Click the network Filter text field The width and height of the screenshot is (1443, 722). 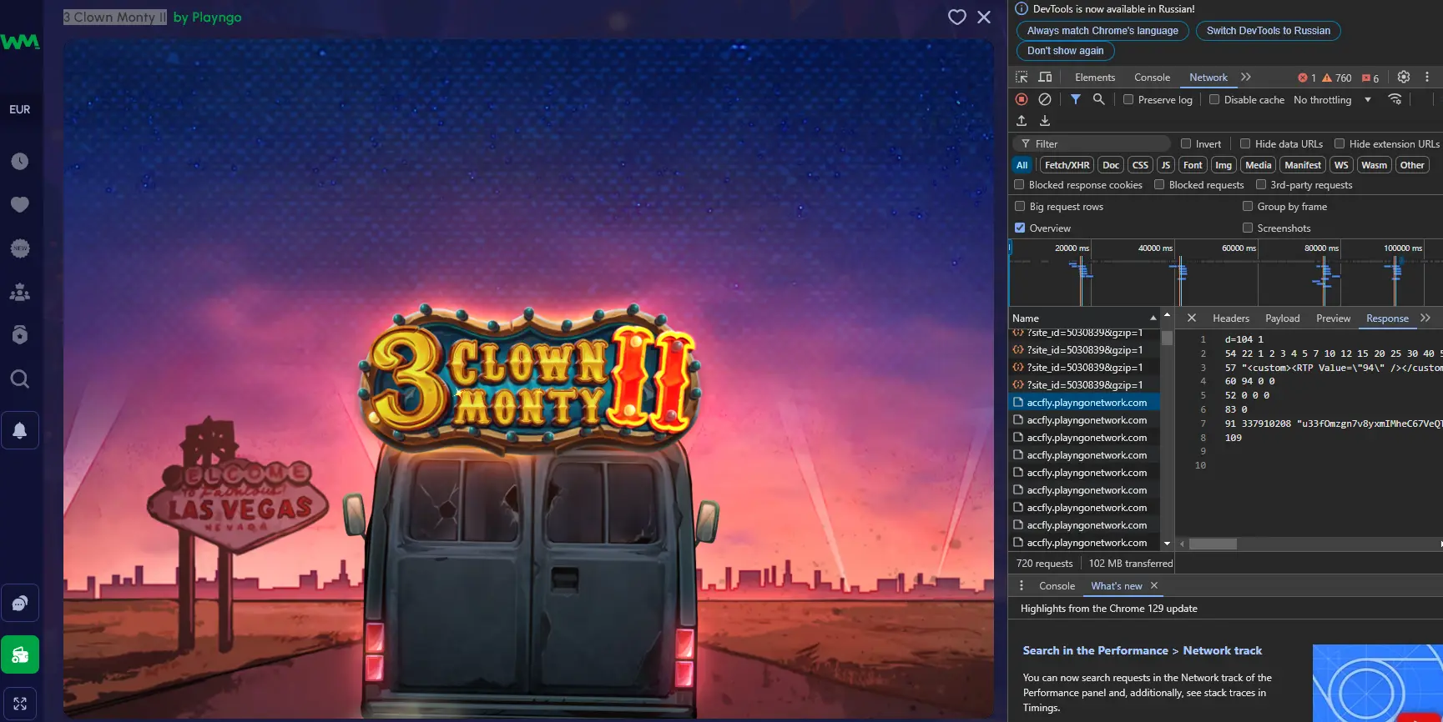(x=1093, y=143)
